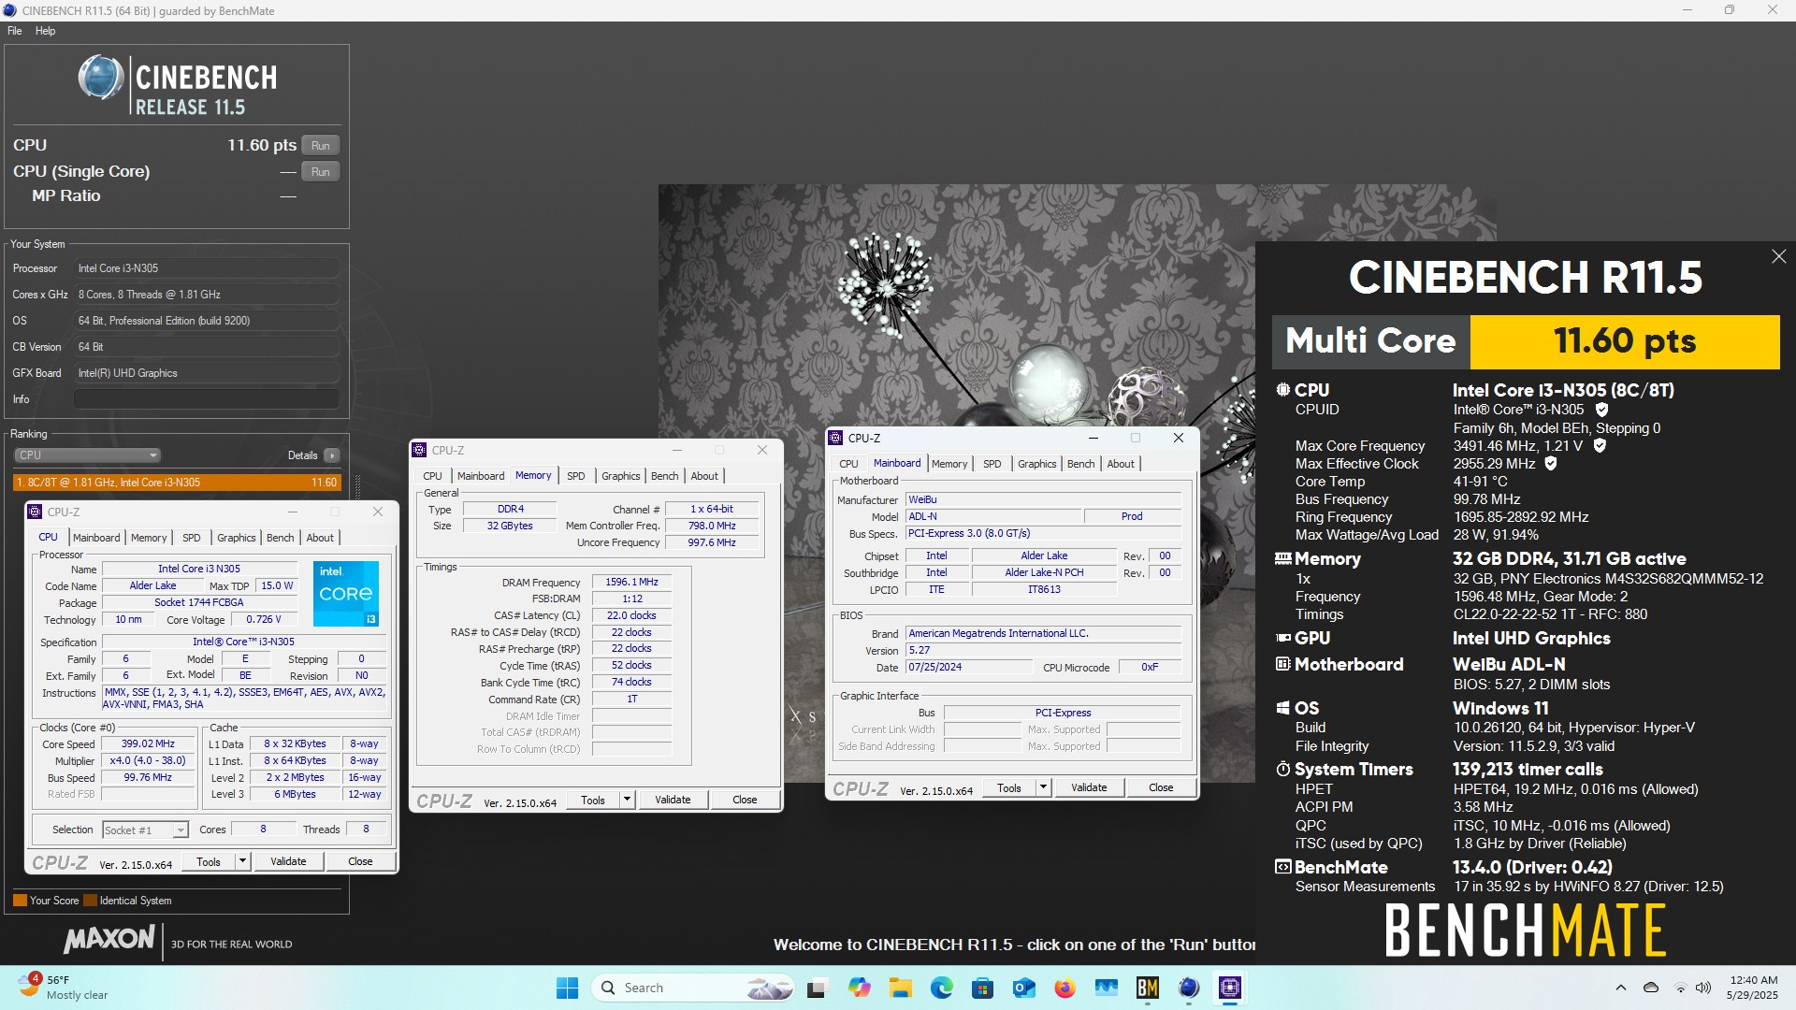Viewport: 1796px width, 1010px height.
Task: Click Close button in left CPU-Z window
Action: [360, 862]
